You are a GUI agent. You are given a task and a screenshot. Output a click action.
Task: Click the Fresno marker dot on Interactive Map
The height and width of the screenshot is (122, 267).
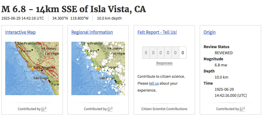point(32,50)
